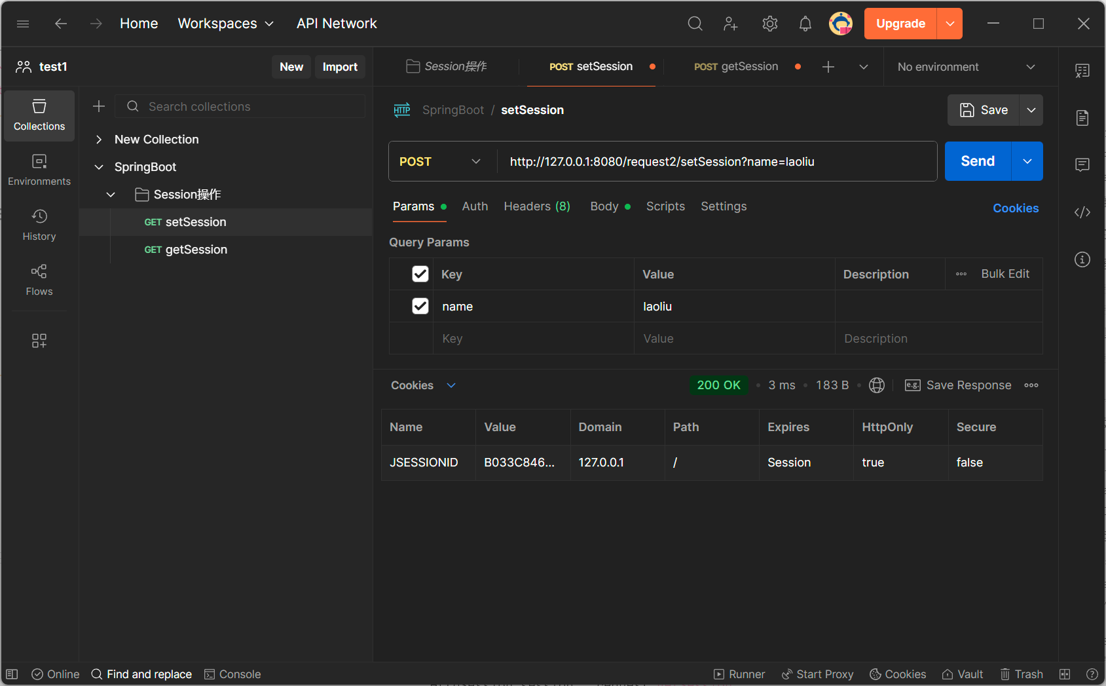This screenshot has height=686, width=1106.
Task: Open the Settings request tab
Action: 724,206
